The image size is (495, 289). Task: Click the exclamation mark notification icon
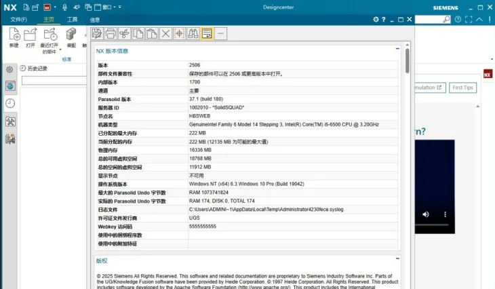(x=490, y=20)
